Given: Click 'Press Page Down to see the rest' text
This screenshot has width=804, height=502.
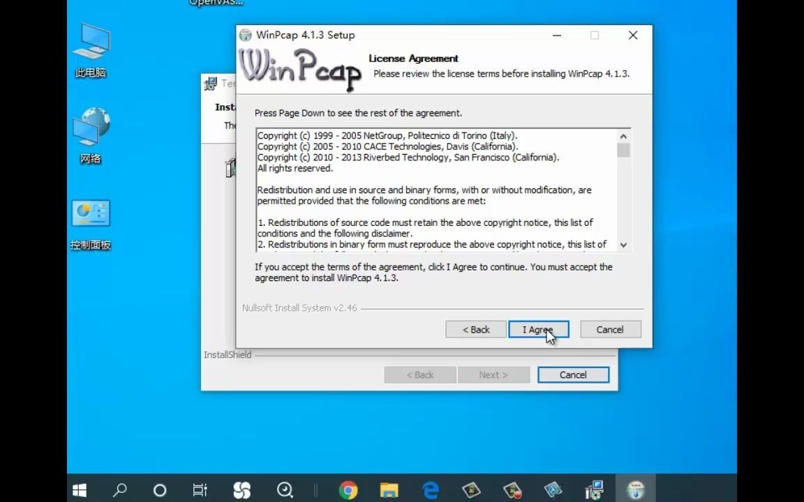Looking at the screenshot, I should pos(359,113).
